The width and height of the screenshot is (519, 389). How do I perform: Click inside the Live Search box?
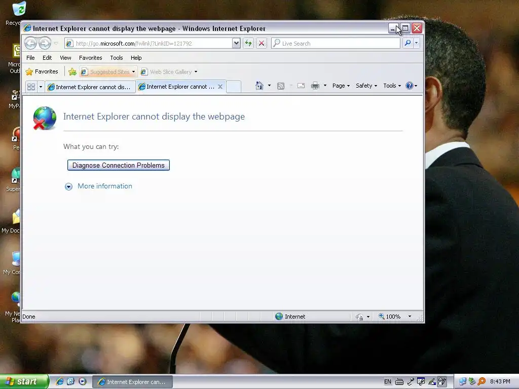[336, 44]
